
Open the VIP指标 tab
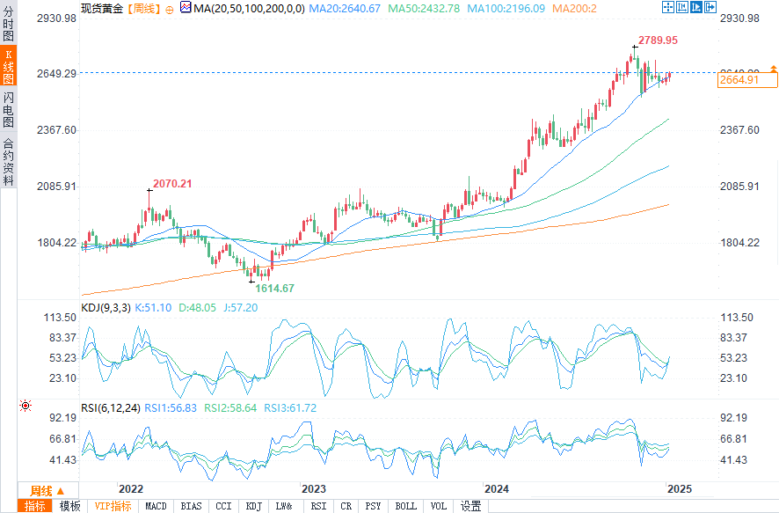113,506
